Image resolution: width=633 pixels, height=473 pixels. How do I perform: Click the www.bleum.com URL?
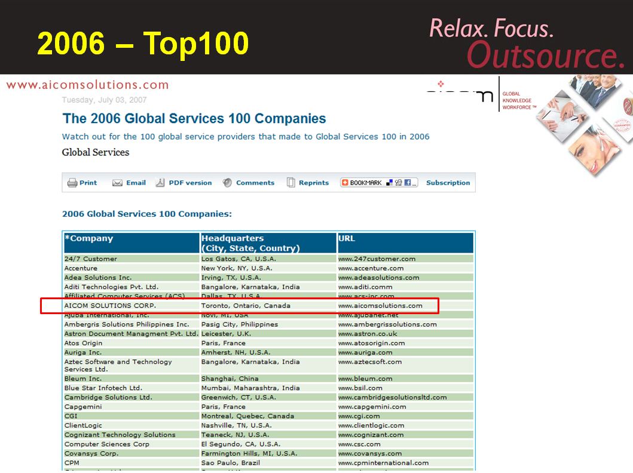(365, 379)
